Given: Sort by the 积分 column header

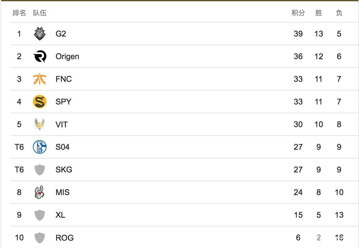Looking at the screenshot, I should [298, 13].
